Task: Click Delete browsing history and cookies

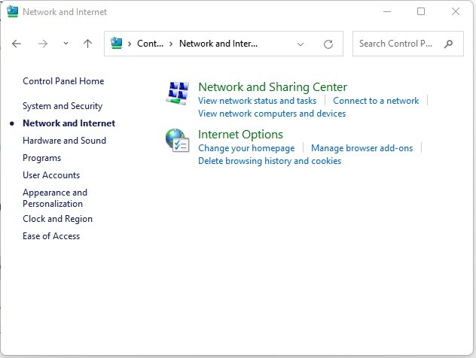Action: click(x=270, y=161)
